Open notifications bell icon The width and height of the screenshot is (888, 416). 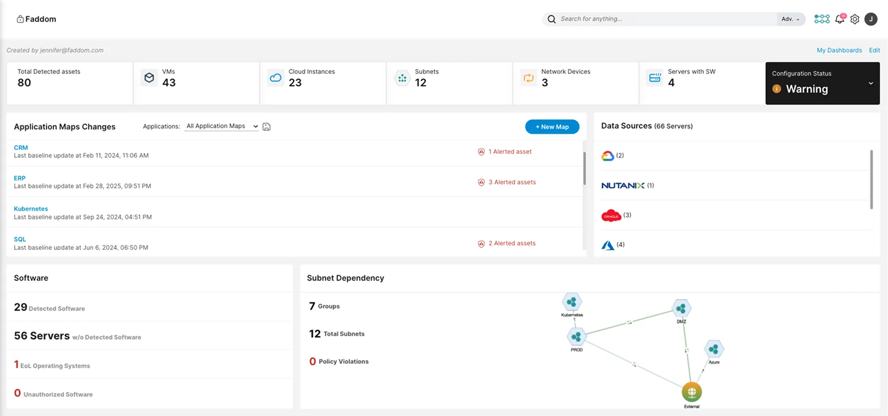click(x=840, y=19)
